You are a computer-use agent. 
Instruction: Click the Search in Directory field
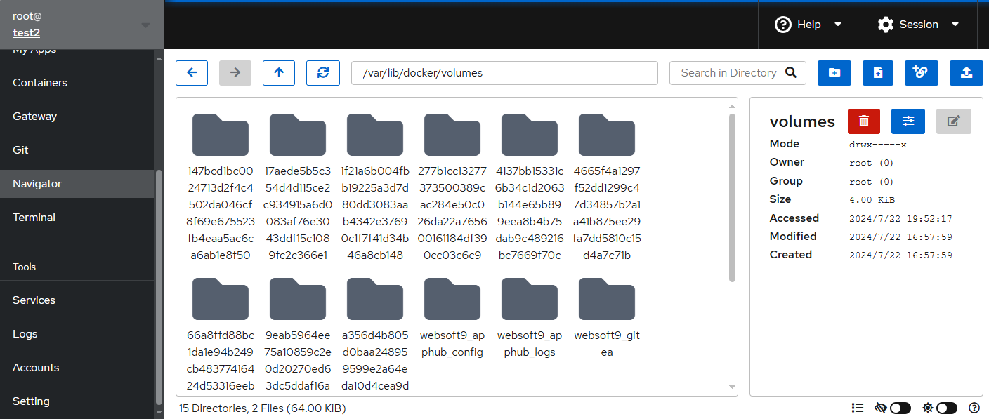click(728, 73)
